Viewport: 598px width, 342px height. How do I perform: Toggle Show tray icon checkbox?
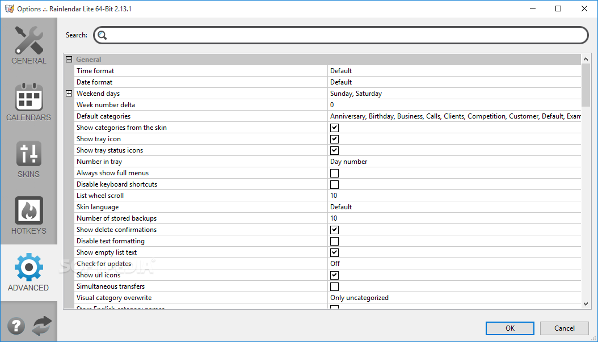335,139
